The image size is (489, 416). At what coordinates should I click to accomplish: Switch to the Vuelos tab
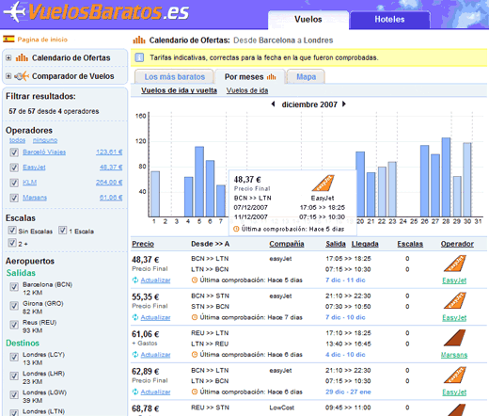click(308, 20)
